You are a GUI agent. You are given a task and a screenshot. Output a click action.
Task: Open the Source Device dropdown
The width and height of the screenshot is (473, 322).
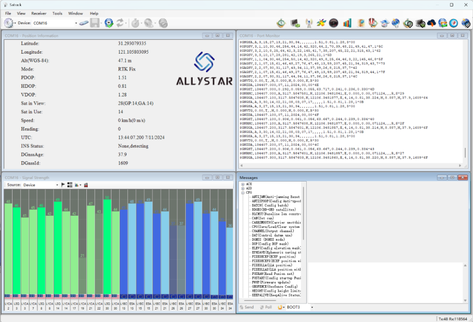click(58, 185)
